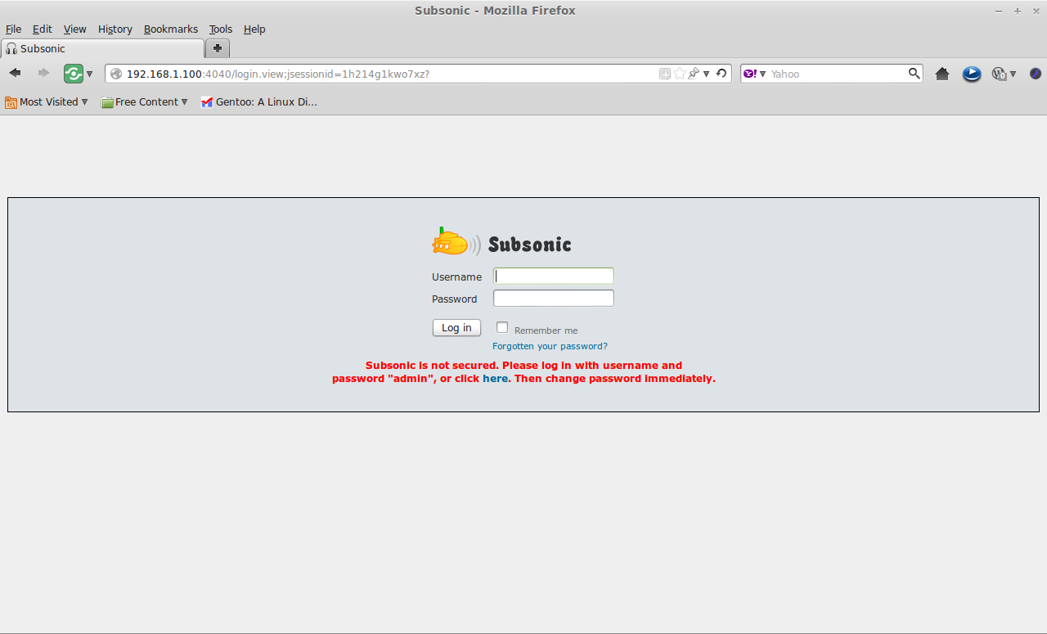Open the WordPress icon dropdown arrow

[x=1013, y=74]
